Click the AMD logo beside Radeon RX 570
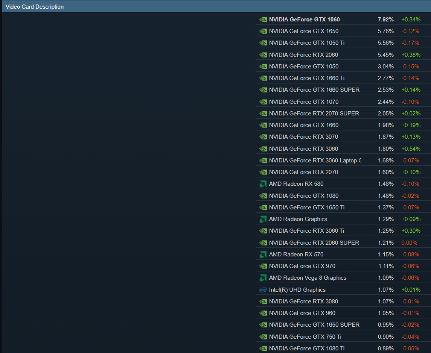 [263, 255]
